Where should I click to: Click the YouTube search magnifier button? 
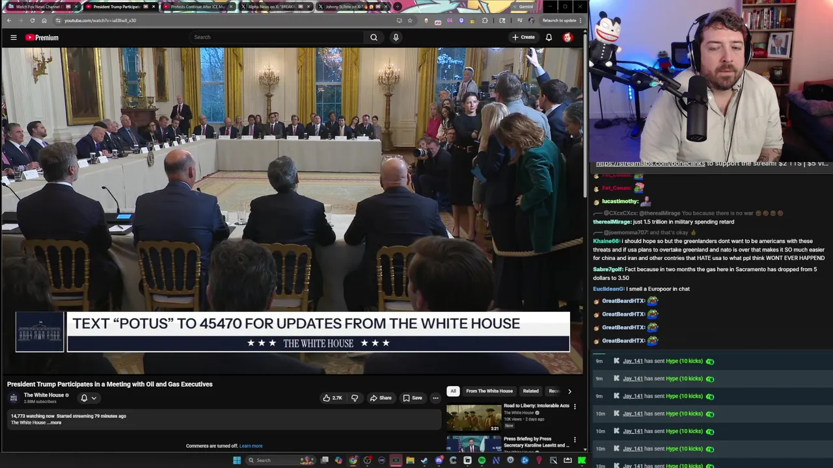374,37
